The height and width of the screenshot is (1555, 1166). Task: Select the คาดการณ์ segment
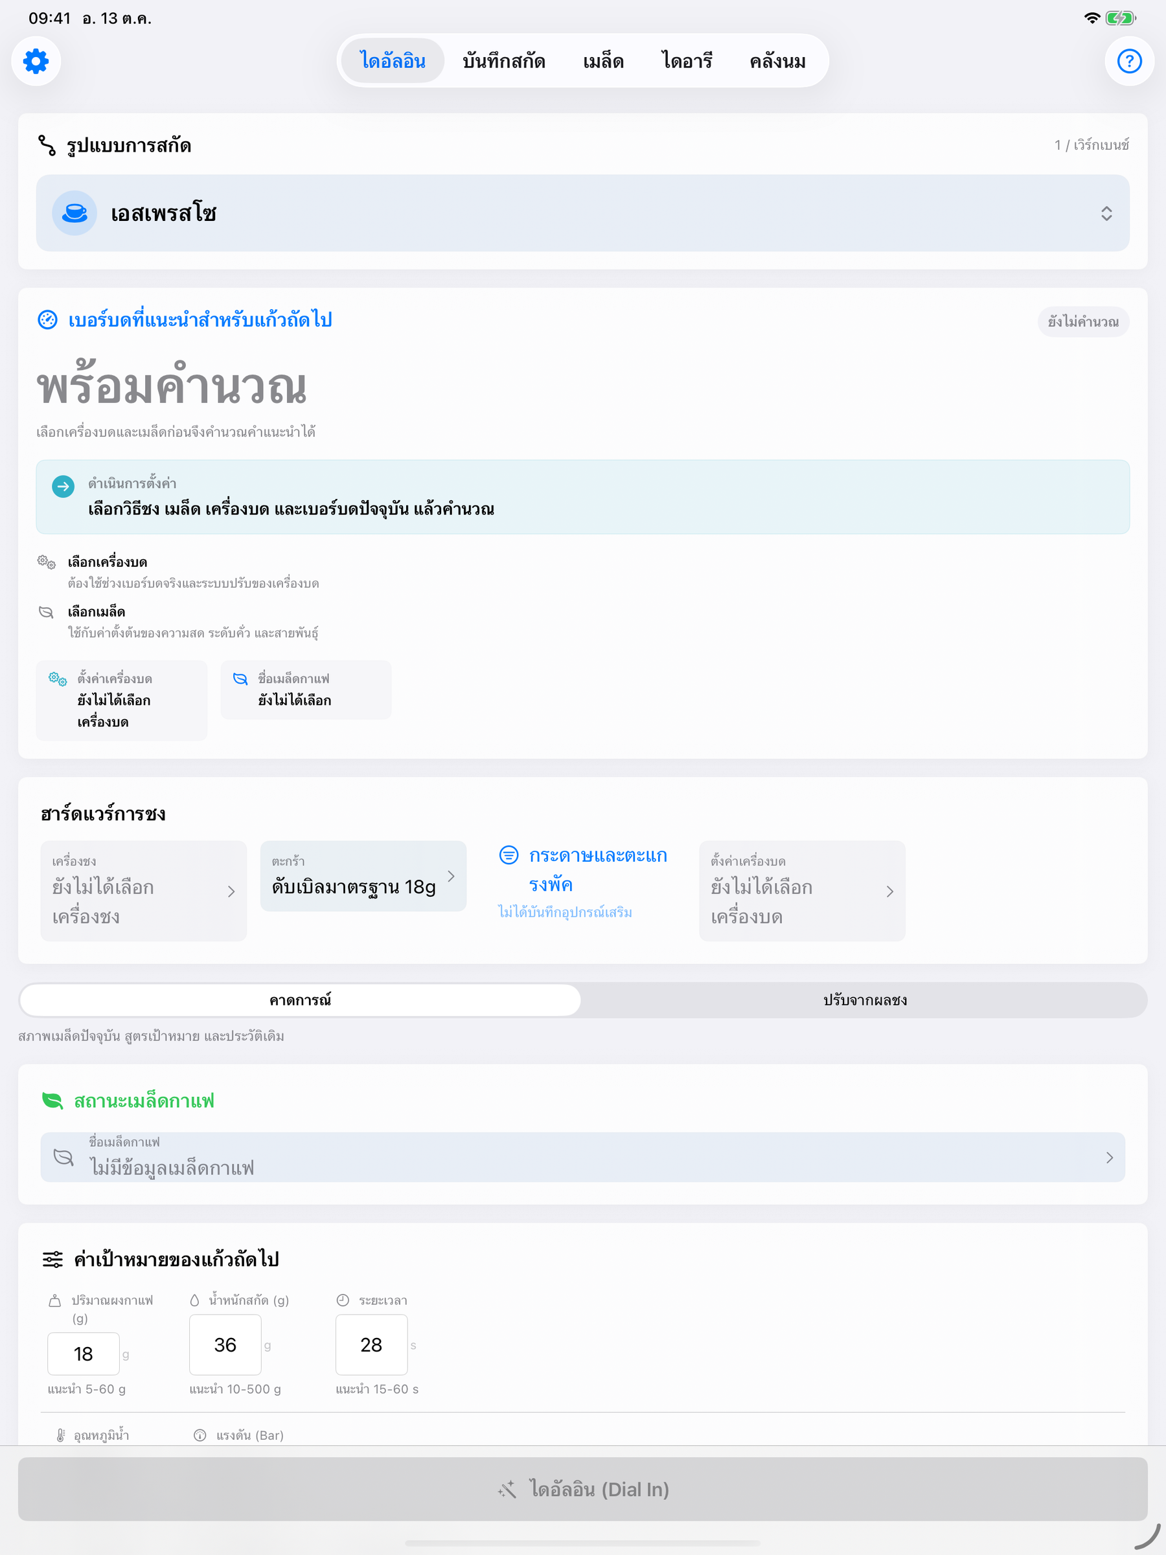pos(300,1000)
